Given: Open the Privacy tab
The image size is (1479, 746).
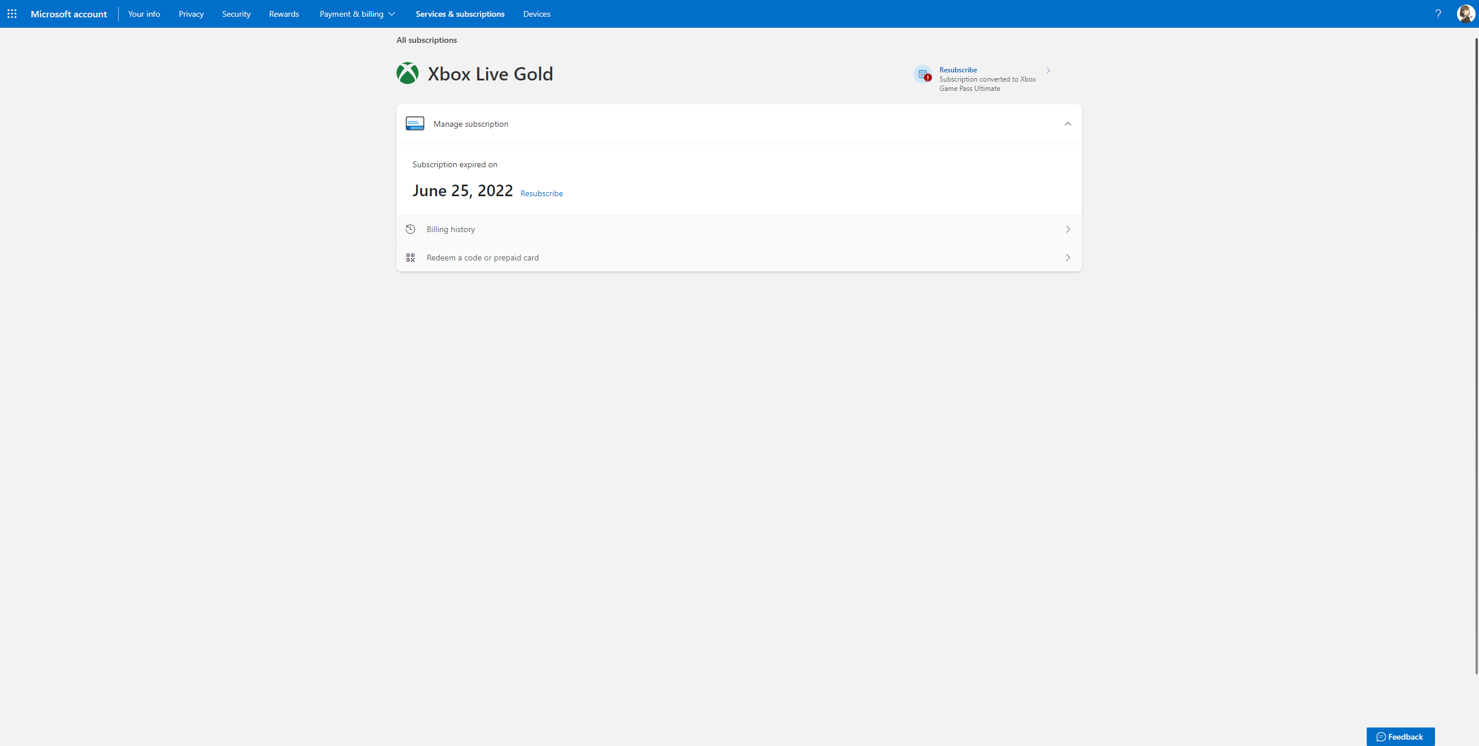Looking at the screenshot, I should [x=191, y=14].
